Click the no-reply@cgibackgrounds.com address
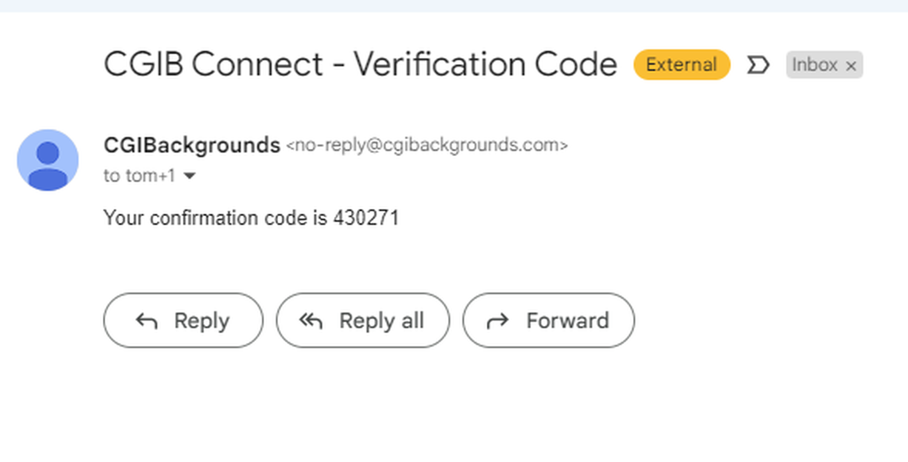This screenshot has height=462, width=908. click(426, 146)
